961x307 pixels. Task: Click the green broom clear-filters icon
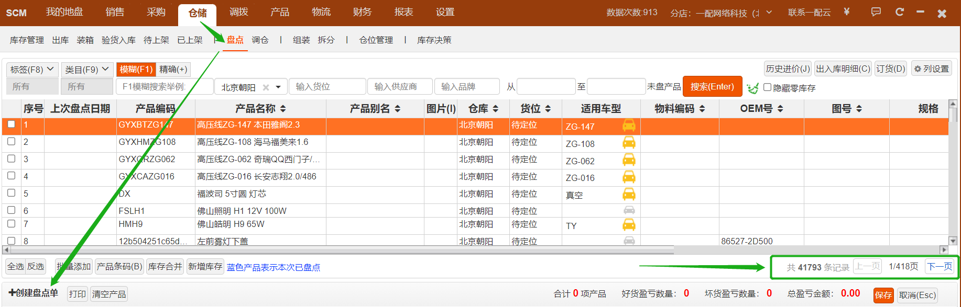pyautogui.click(x=752, y=88)
